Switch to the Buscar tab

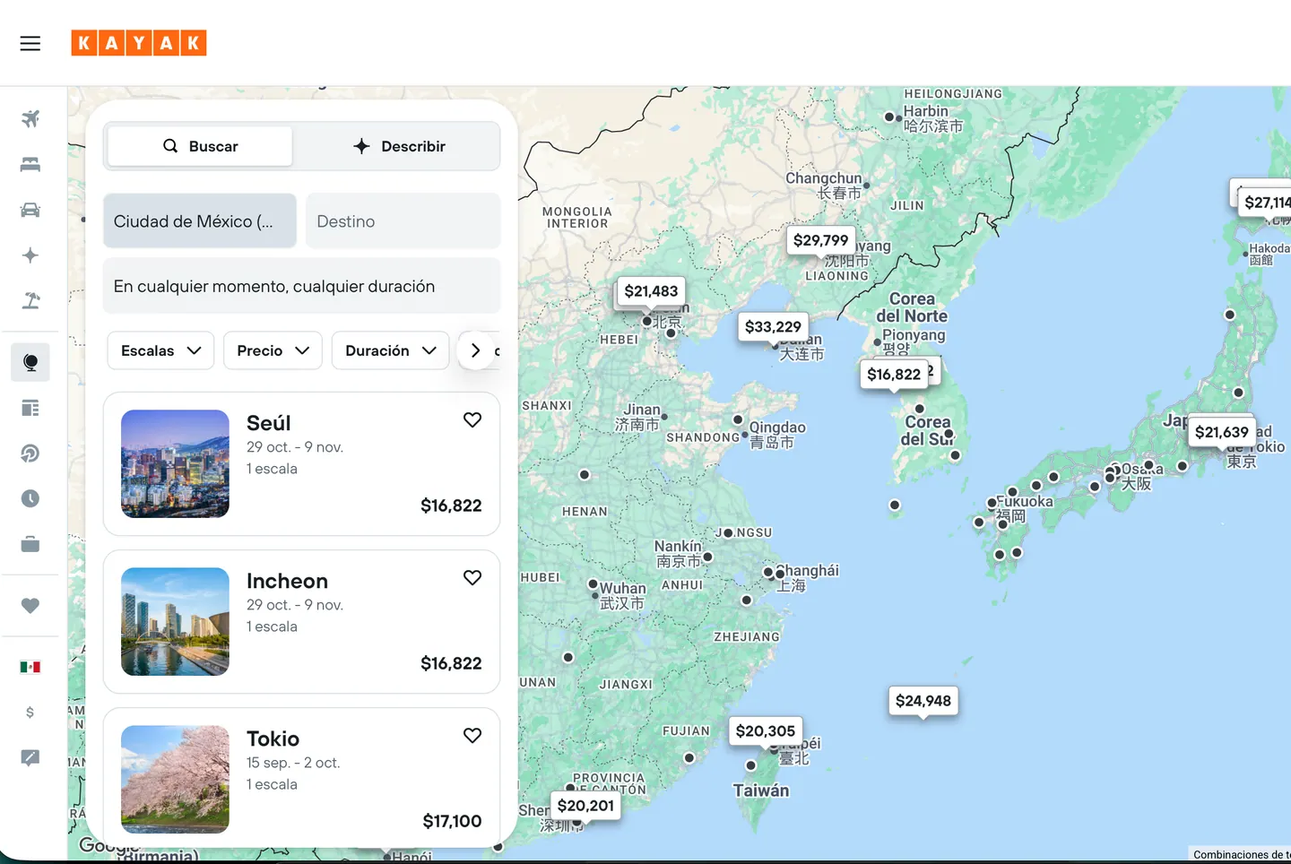click(x=200, y=146)
